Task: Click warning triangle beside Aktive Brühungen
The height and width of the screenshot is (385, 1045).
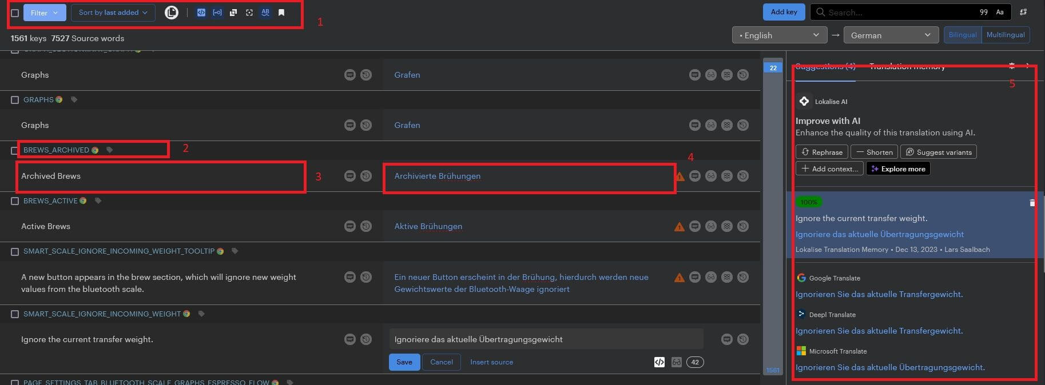Action: pos(680,227)
